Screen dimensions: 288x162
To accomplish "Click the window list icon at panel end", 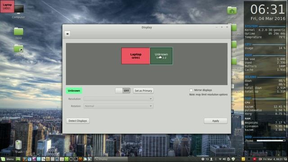I will 285,159.
